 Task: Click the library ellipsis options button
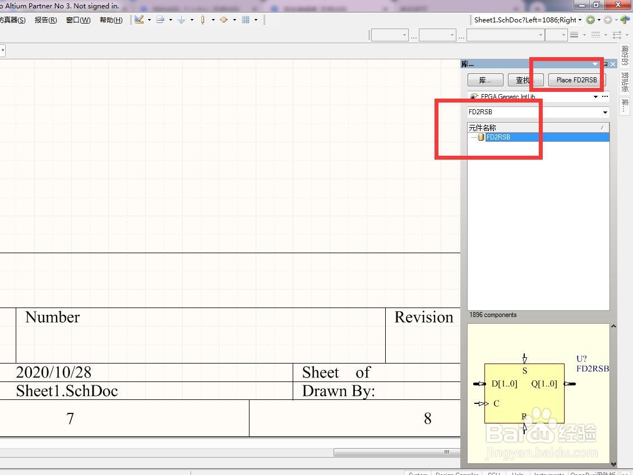605,96
